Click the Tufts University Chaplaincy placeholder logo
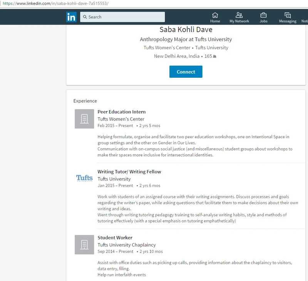This screenshot has width=308, height=281. [84, 245]
